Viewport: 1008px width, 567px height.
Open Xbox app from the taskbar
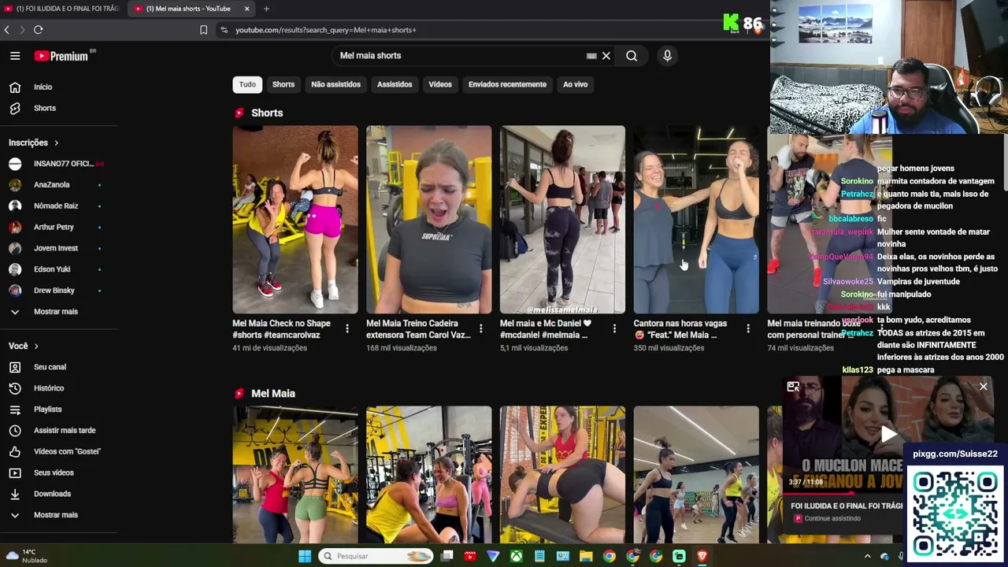516,557
